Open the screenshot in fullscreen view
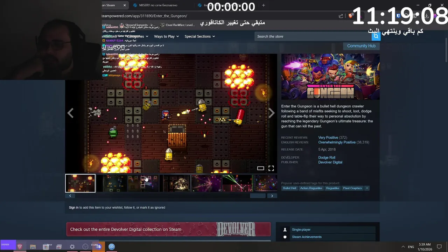 (x=271, y=168)
